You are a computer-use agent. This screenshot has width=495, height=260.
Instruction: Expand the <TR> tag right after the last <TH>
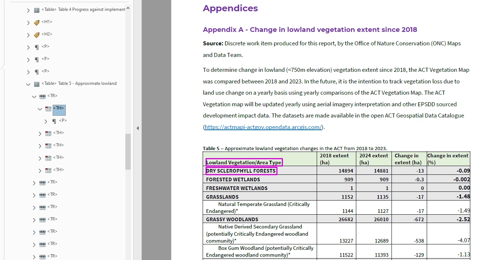pyautogui.click(x=34, y=183)
